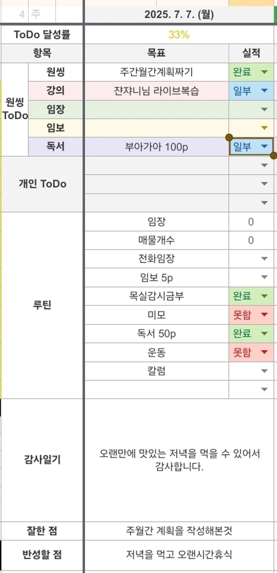
Task: Open the 전화임장 routine dropdown arrow
Action: [x=264, y=259]
